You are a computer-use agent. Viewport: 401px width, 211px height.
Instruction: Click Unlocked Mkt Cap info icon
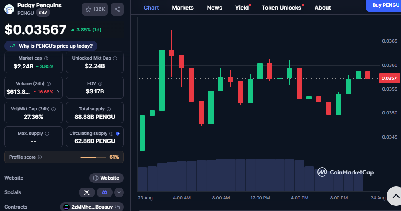(115, 58)
